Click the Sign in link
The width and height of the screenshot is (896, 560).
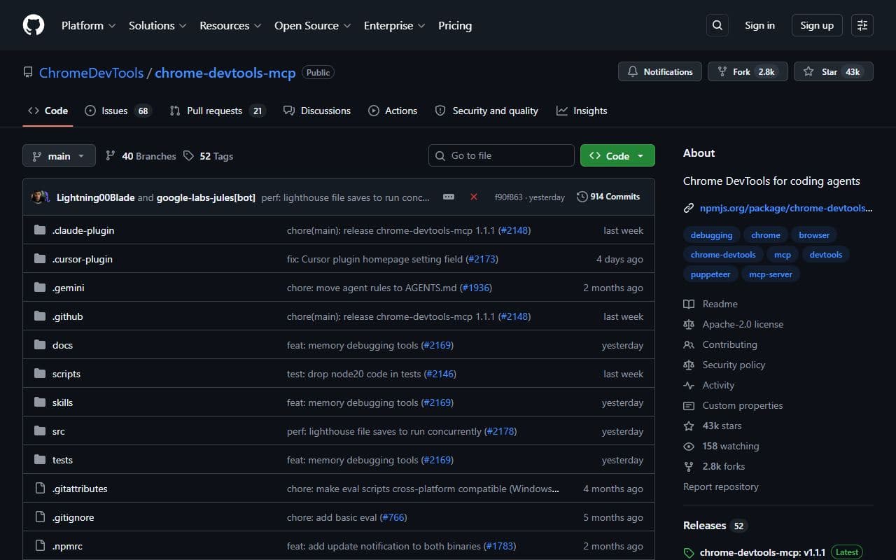[x=759, y=25]
